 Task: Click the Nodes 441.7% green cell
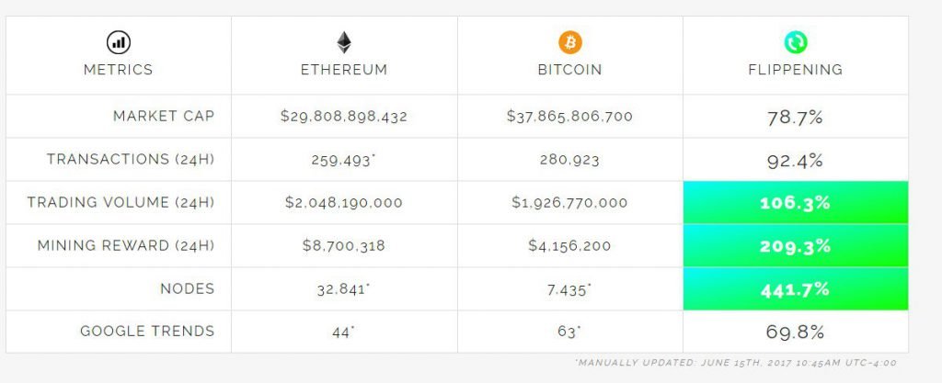point(796,289)
